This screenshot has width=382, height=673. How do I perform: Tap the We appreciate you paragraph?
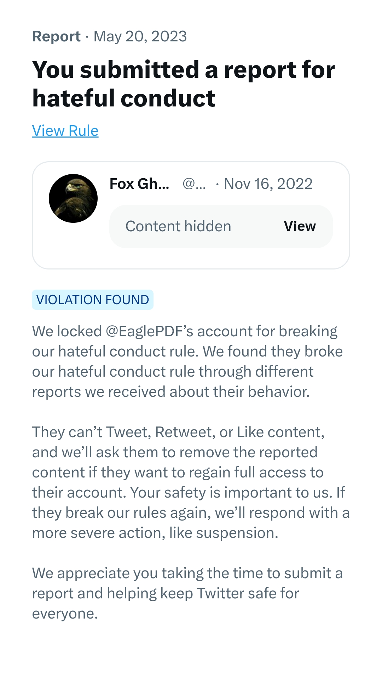coord(187,593)
